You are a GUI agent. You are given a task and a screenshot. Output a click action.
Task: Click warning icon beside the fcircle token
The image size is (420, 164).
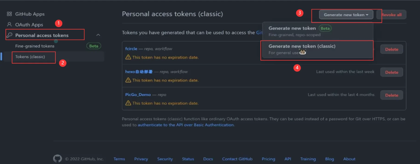(x=128, y=57)
